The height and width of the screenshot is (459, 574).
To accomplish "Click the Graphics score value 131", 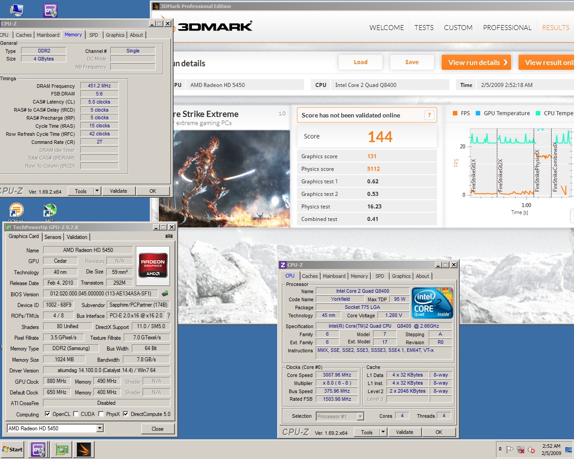I will coord(372,156).
